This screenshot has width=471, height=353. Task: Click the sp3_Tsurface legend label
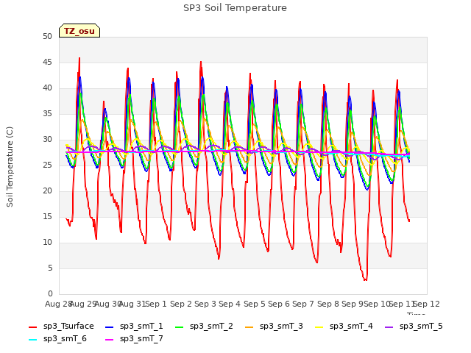(68, 327)
